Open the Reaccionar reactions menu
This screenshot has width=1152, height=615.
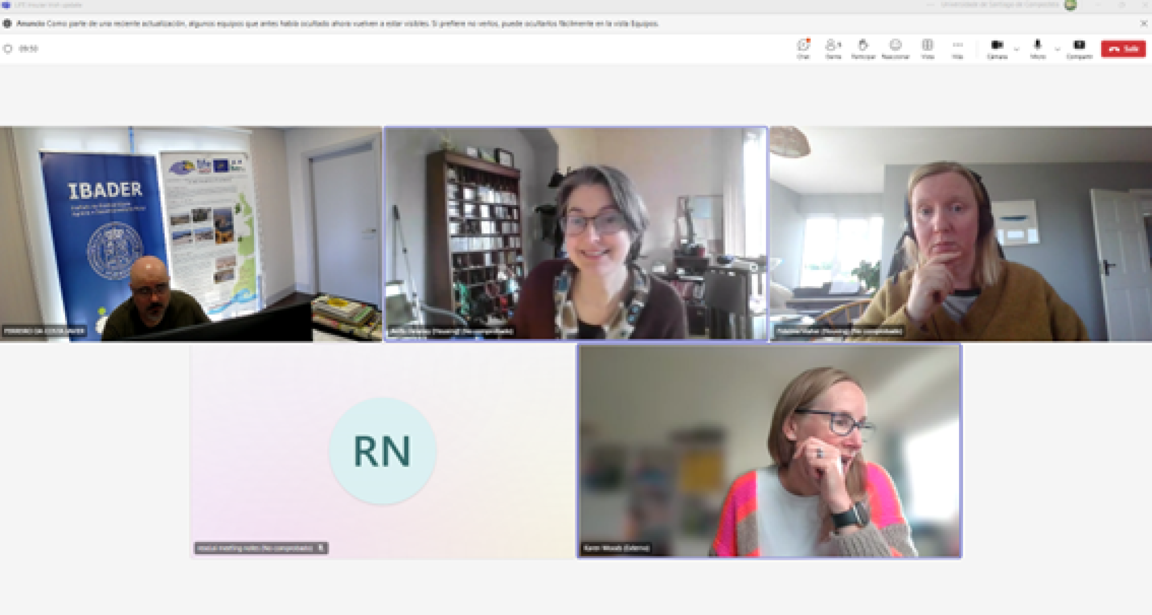click(x=895, y=48)
